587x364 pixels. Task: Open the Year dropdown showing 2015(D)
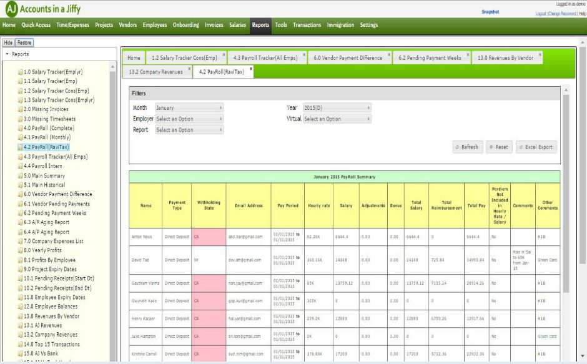point(337,108)
